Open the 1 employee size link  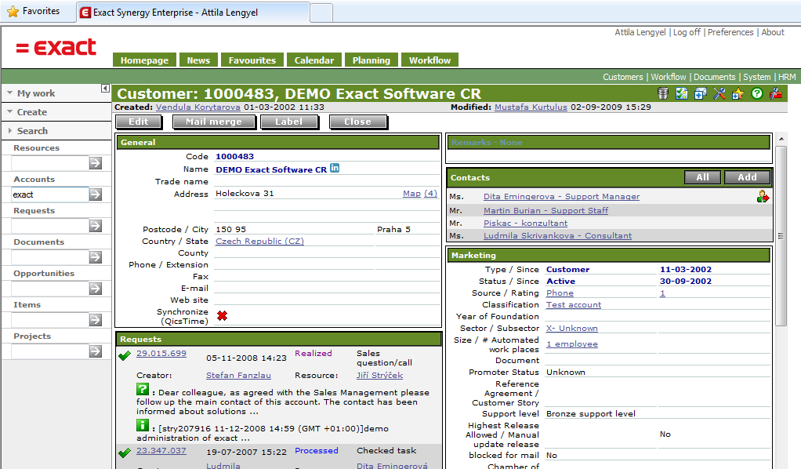click(572, 344)
